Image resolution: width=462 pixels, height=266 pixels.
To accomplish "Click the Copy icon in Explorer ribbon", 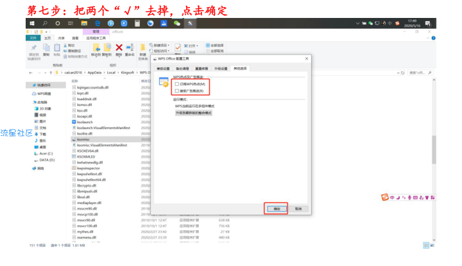I will [47, 47].
